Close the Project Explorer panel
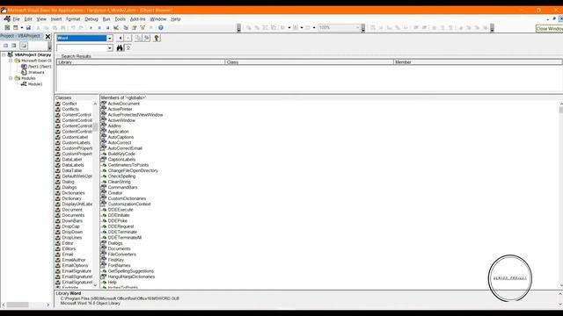This screenshot has height=316, width=563. pos(48,36)
